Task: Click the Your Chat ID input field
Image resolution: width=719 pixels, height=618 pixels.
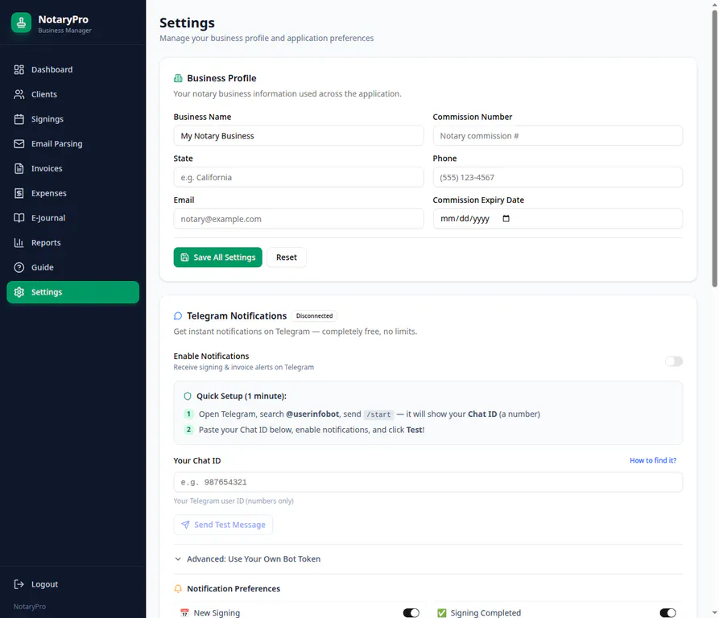Action: 428,482
